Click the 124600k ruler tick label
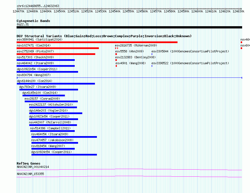 point(197,11)
